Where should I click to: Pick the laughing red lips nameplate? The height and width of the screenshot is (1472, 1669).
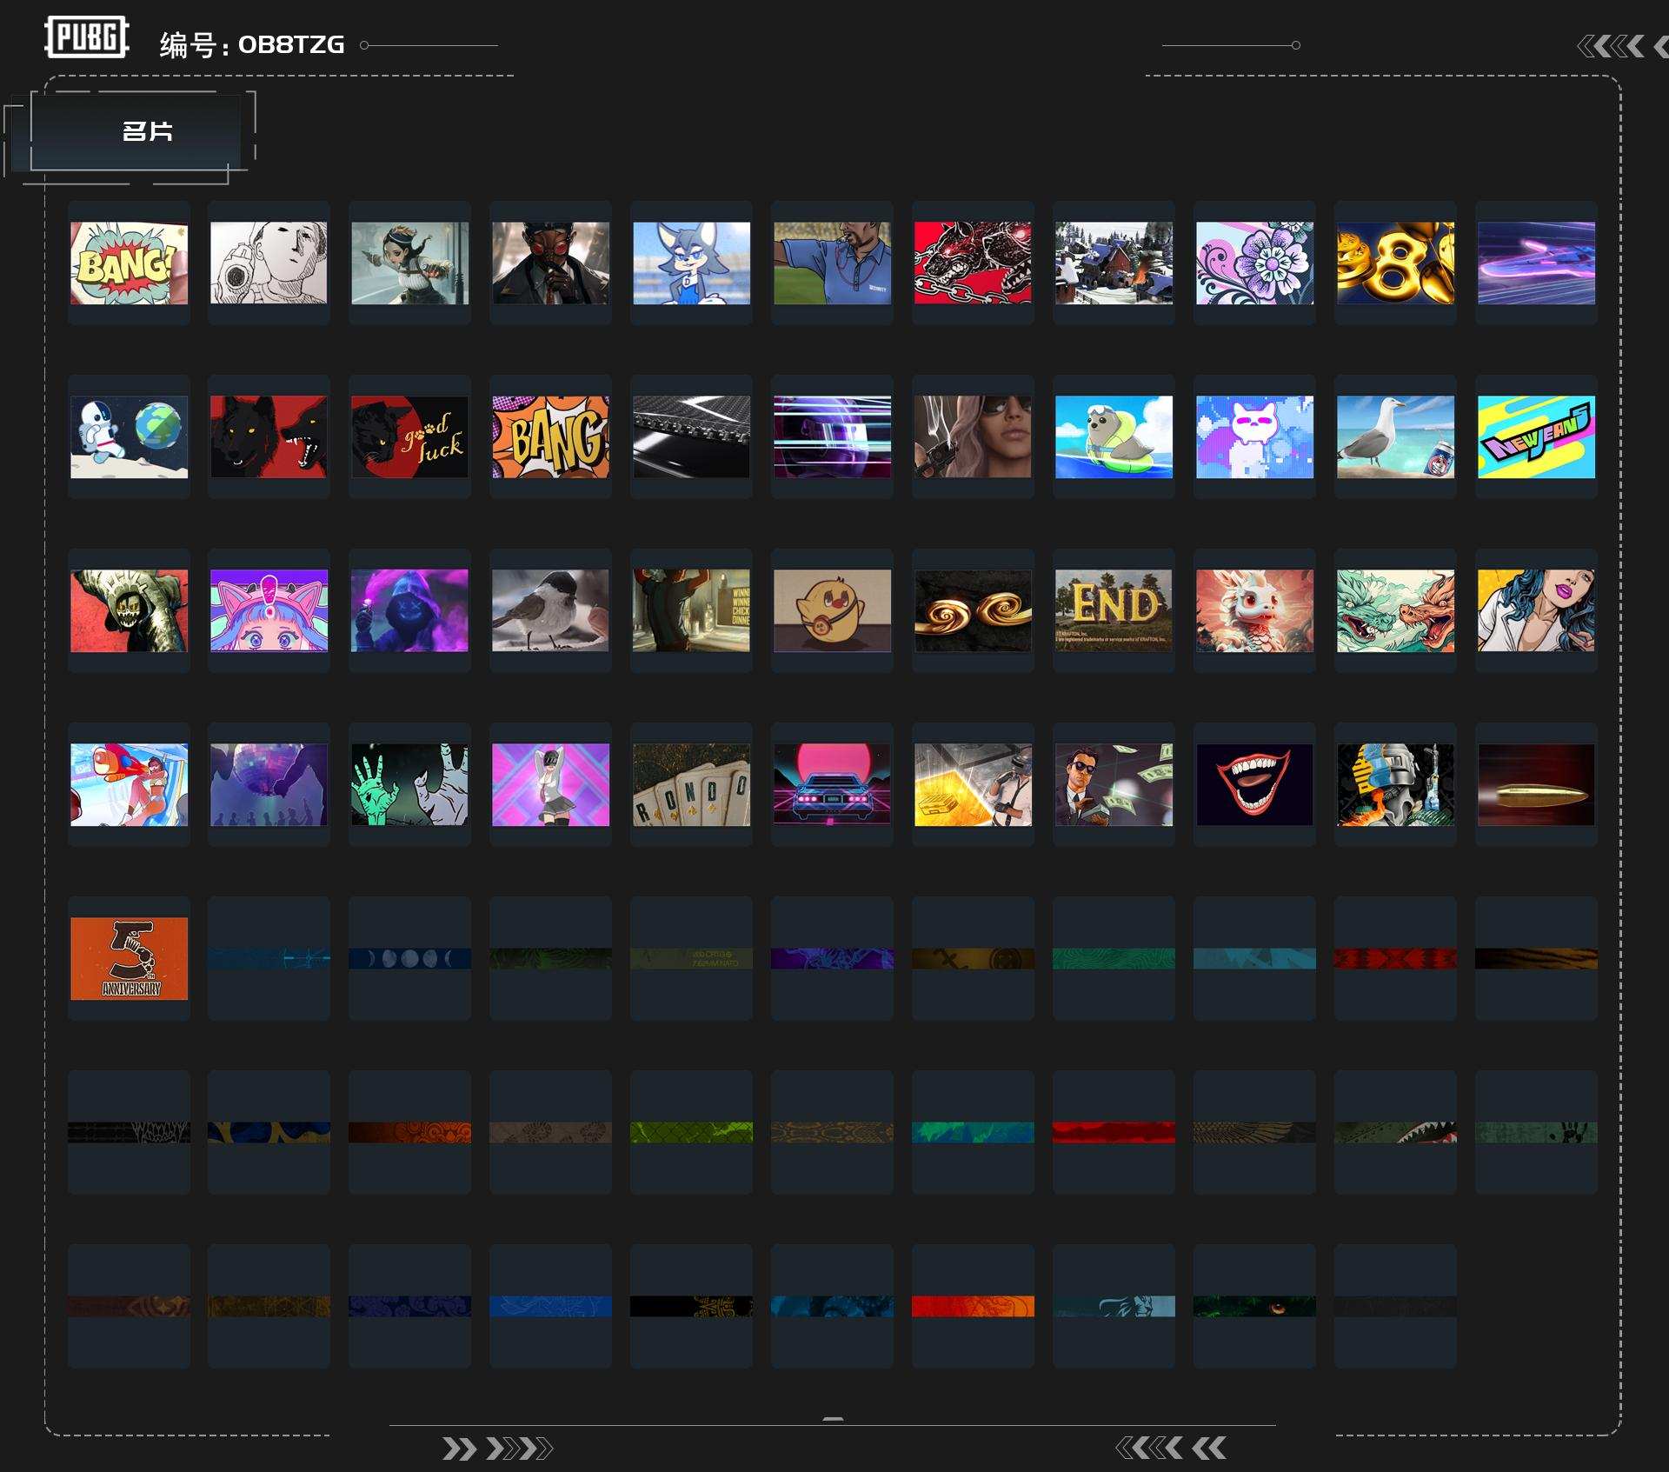[1254, 784]
